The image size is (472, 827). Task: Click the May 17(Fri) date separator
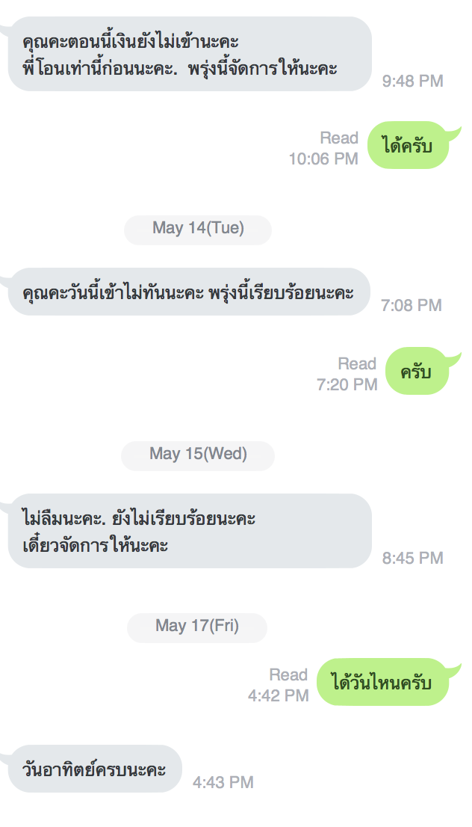[x=197, y=626]
